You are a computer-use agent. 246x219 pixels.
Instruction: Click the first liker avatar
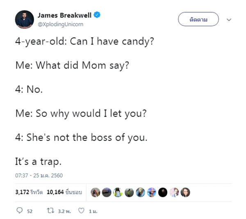(96, 192)
